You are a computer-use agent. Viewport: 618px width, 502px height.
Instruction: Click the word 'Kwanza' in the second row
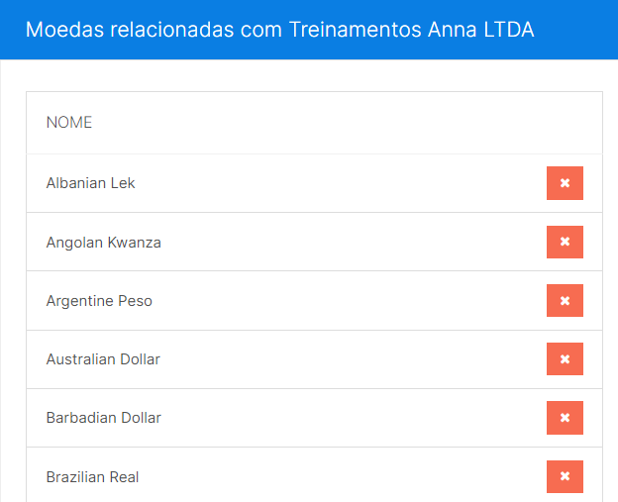tap(134, 243)
